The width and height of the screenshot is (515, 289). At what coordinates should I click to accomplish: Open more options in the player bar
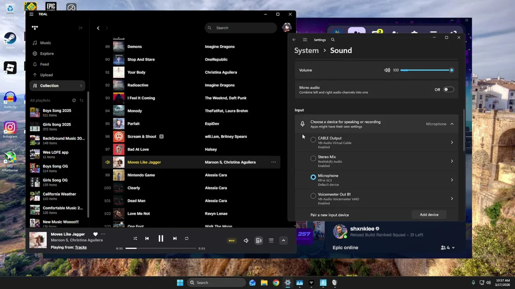pos(103,234)
